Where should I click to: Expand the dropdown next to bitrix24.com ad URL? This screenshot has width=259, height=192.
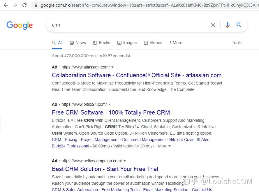(109, 104)
